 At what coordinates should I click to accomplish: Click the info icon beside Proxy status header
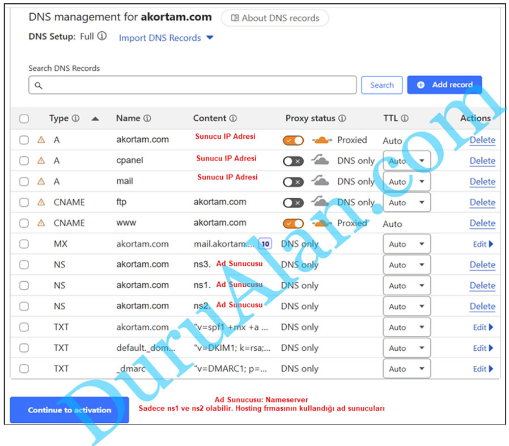(x=342, y=118)
